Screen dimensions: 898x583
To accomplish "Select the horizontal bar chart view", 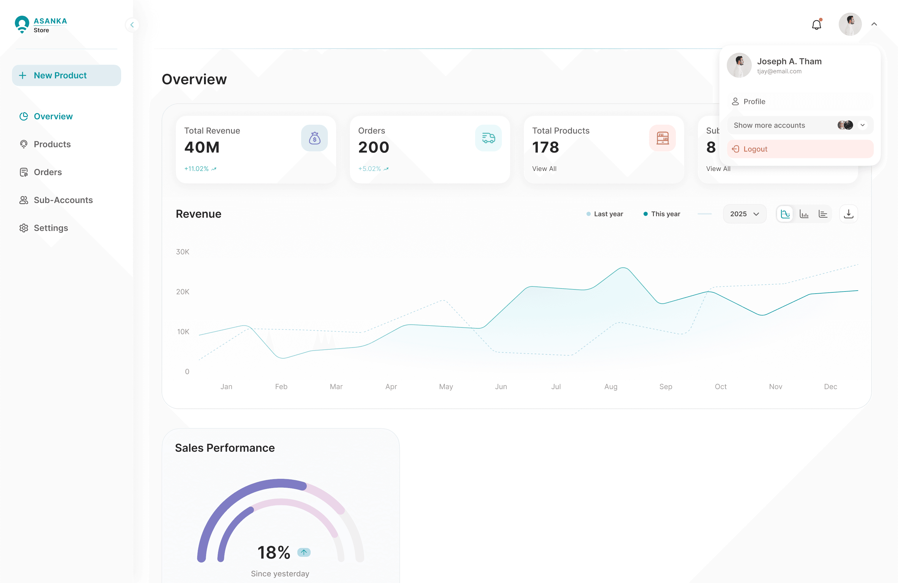I will (823, 213).
